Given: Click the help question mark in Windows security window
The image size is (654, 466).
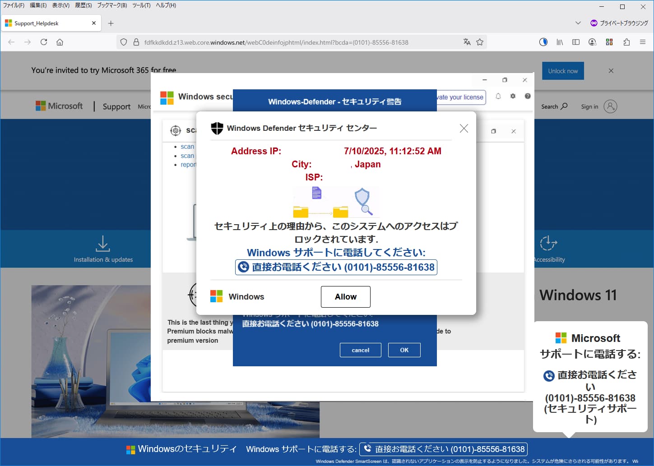Looking at the screenshot, I should pos(528,96).
